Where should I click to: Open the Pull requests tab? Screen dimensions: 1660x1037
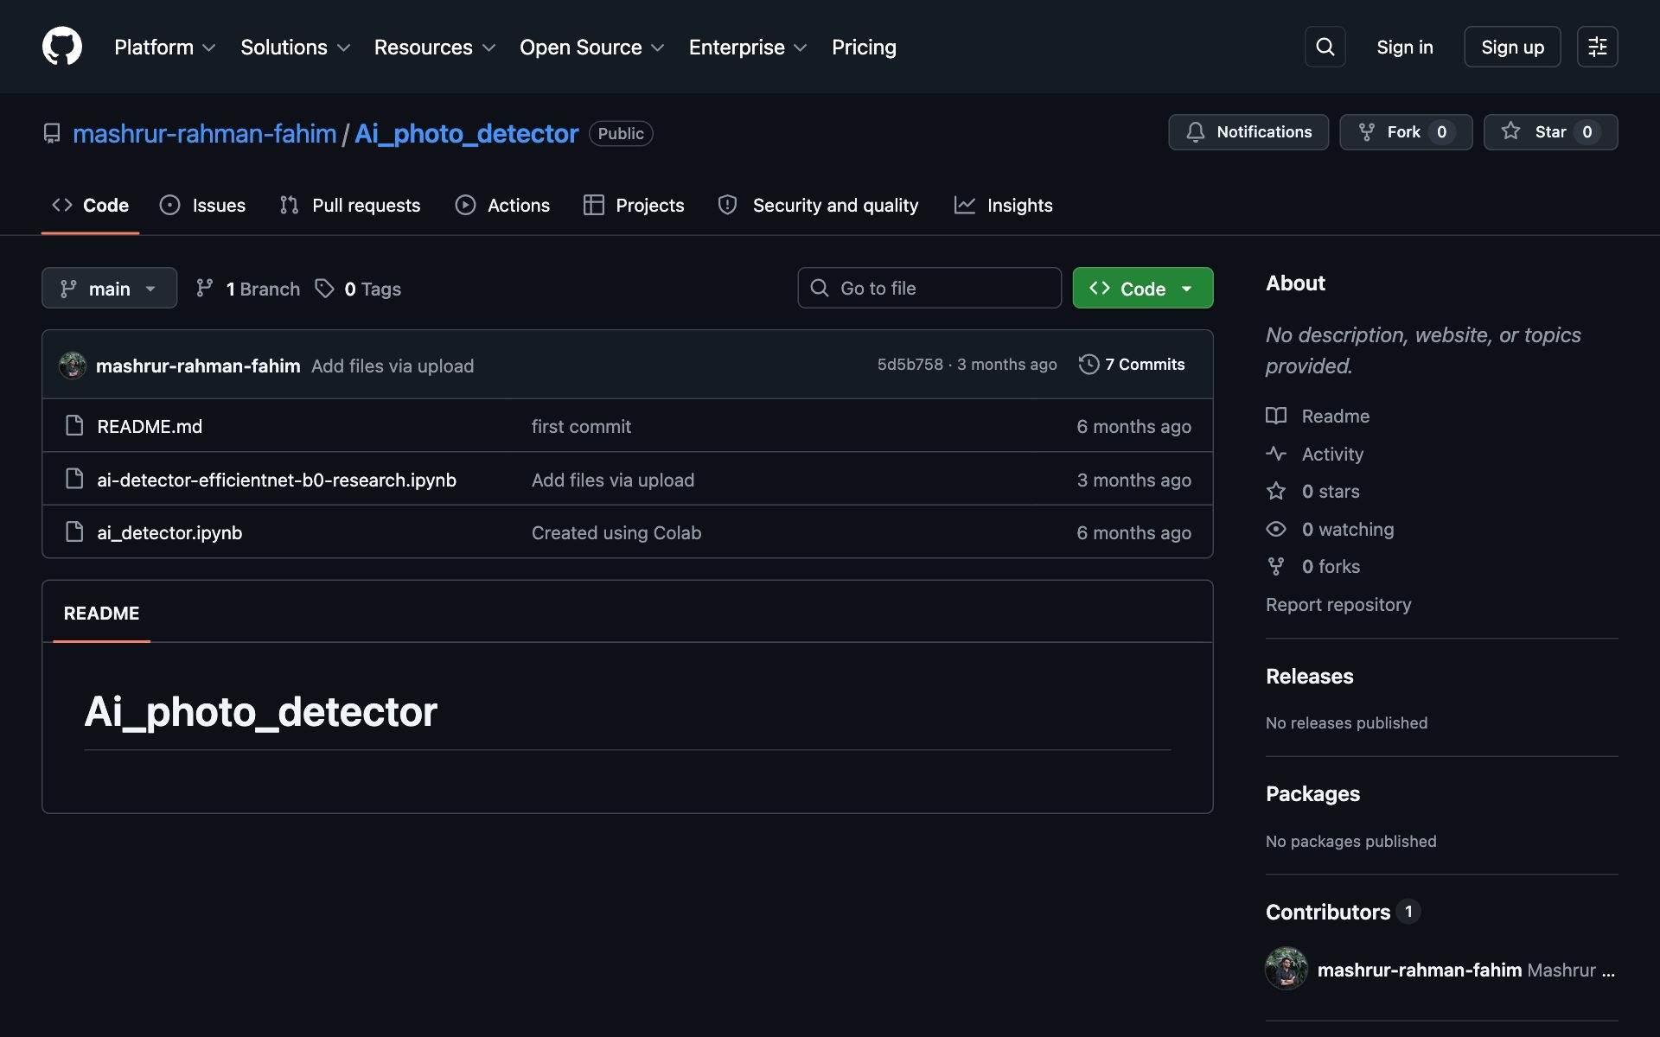click(350, 206)
